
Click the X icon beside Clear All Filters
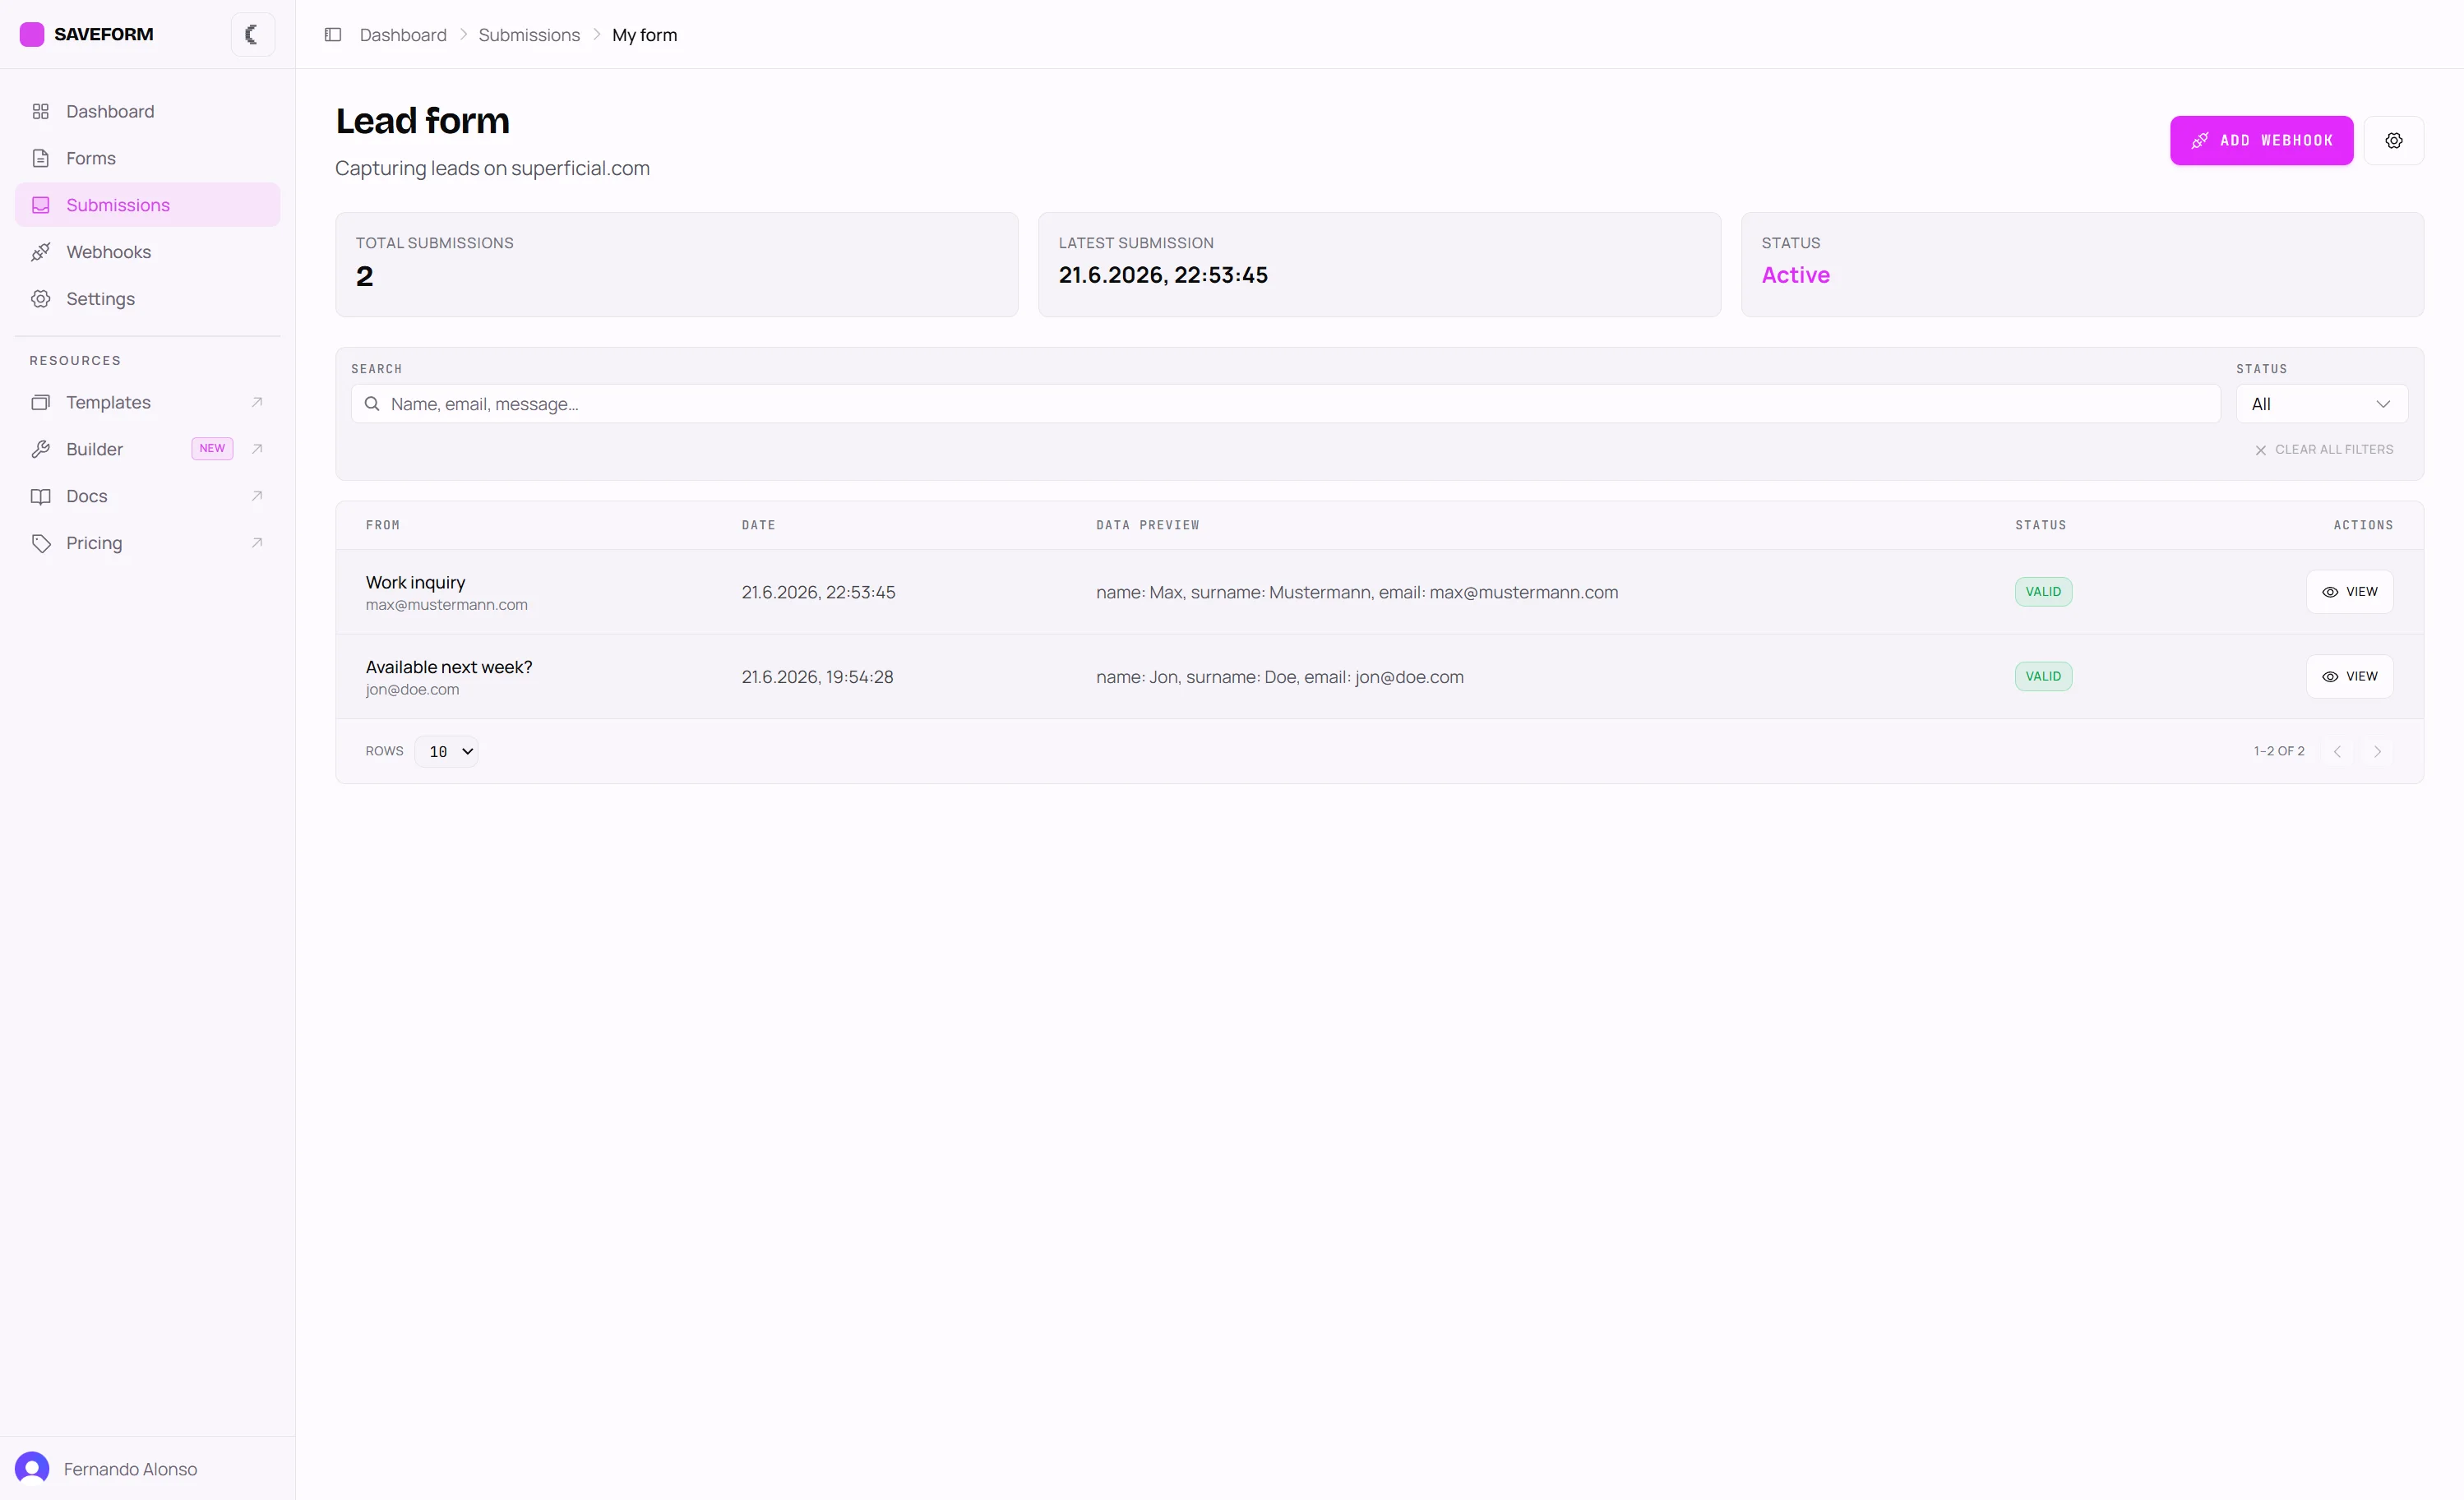point(2260,451)
